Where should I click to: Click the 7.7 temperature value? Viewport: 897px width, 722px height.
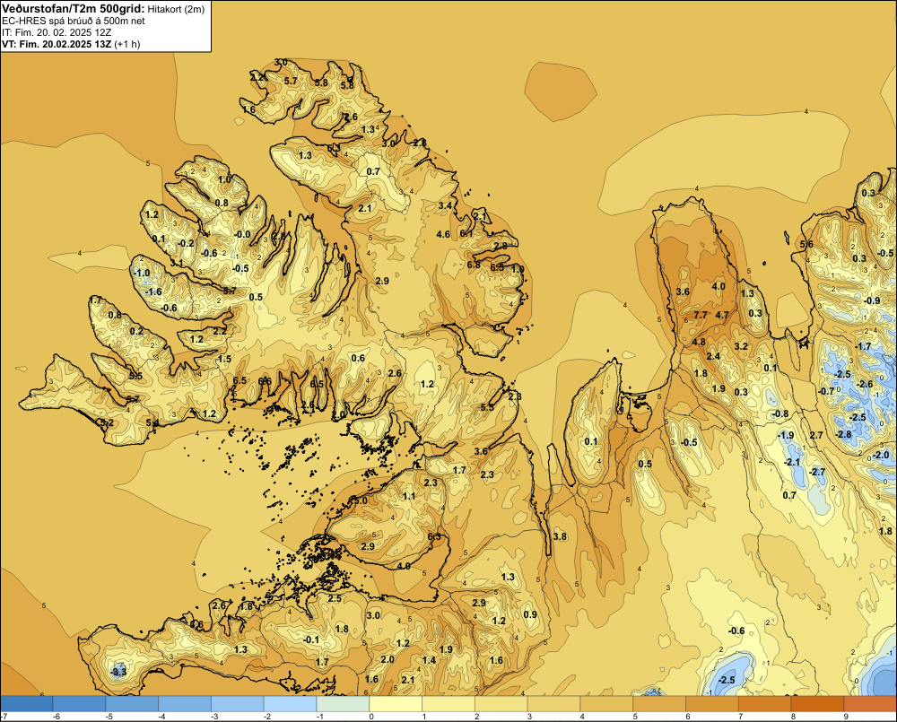pyautogui.click(x=701, y=315)
